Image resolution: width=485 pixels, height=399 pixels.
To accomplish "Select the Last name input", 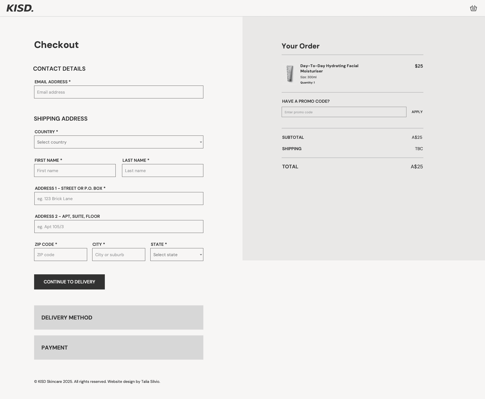I will point(162,171).
